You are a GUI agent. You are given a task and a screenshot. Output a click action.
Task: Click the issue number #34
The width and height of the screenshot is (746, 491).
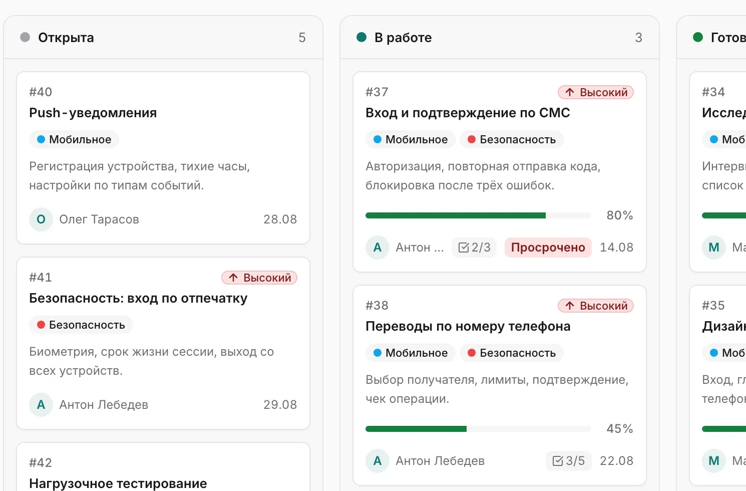713,92
